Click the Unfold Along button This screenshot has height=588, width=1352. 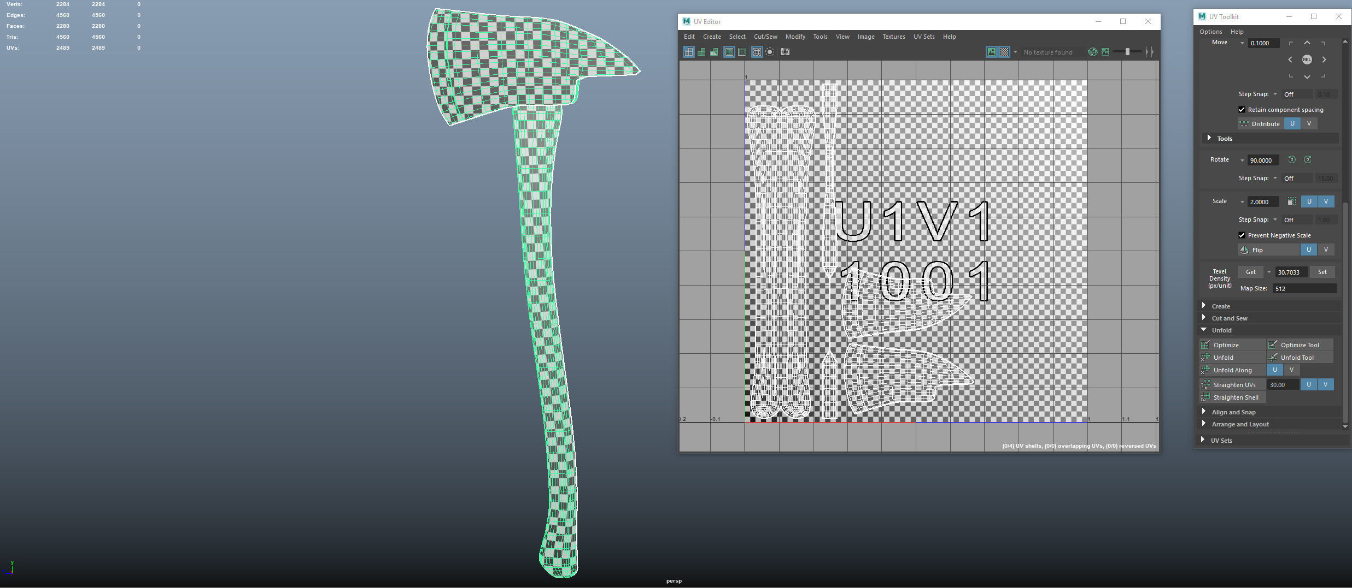coord(1232,370)
